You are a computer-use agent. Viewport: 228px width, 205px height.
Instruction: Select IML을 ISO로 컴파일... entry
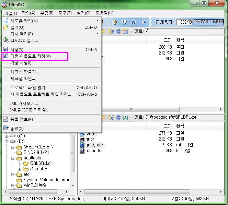(x=52, y=110)
